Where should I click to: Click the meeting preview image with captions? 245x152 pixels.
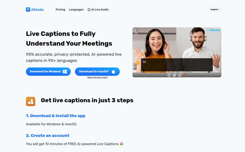[177, 52]
